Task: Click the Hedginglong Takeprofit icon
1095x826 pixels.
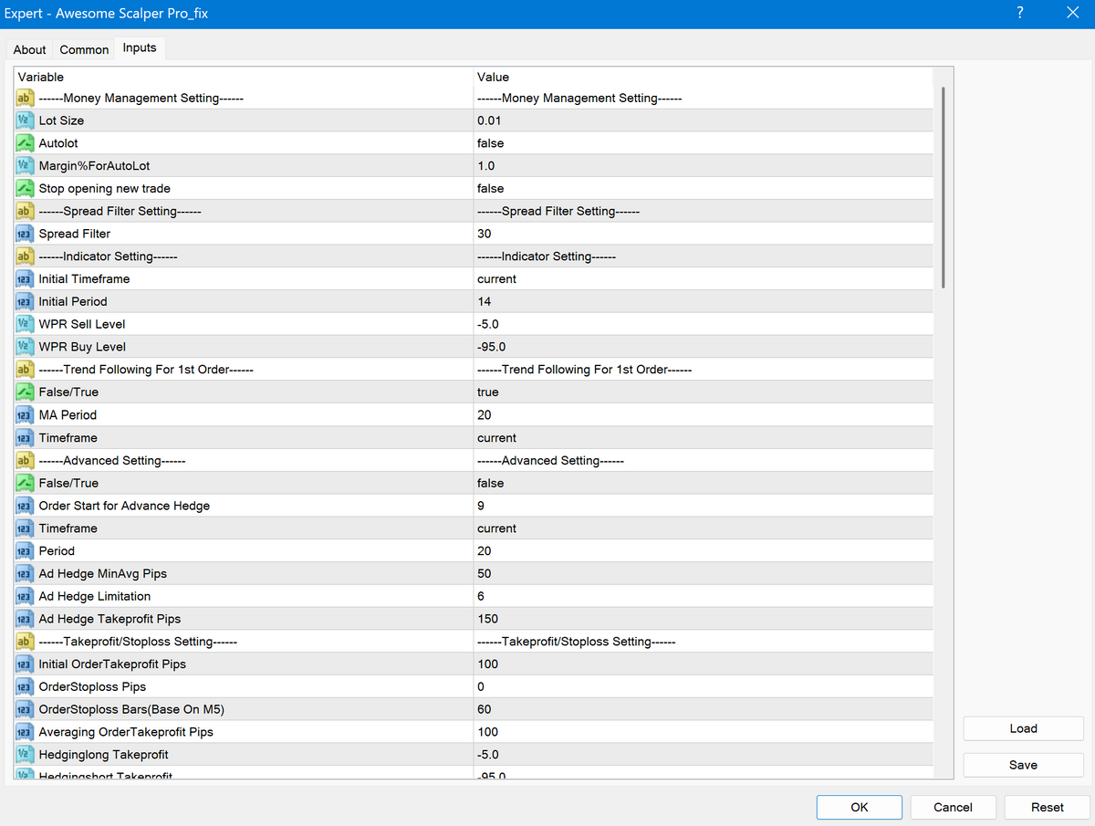Action: pos(26,755)
